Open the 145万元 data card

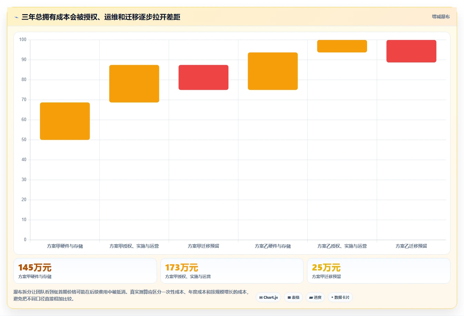point(85,271)
